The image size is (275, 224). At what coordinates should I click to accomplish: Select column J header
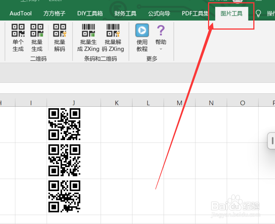(74, 103)
